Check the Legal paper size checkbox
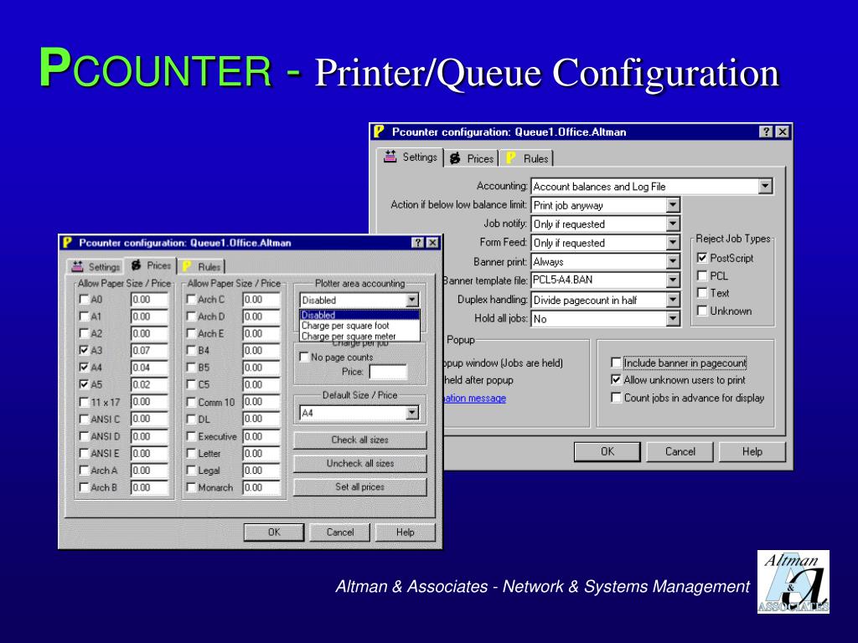The height and width of the screenshot is (643, 858). [191, 471]
